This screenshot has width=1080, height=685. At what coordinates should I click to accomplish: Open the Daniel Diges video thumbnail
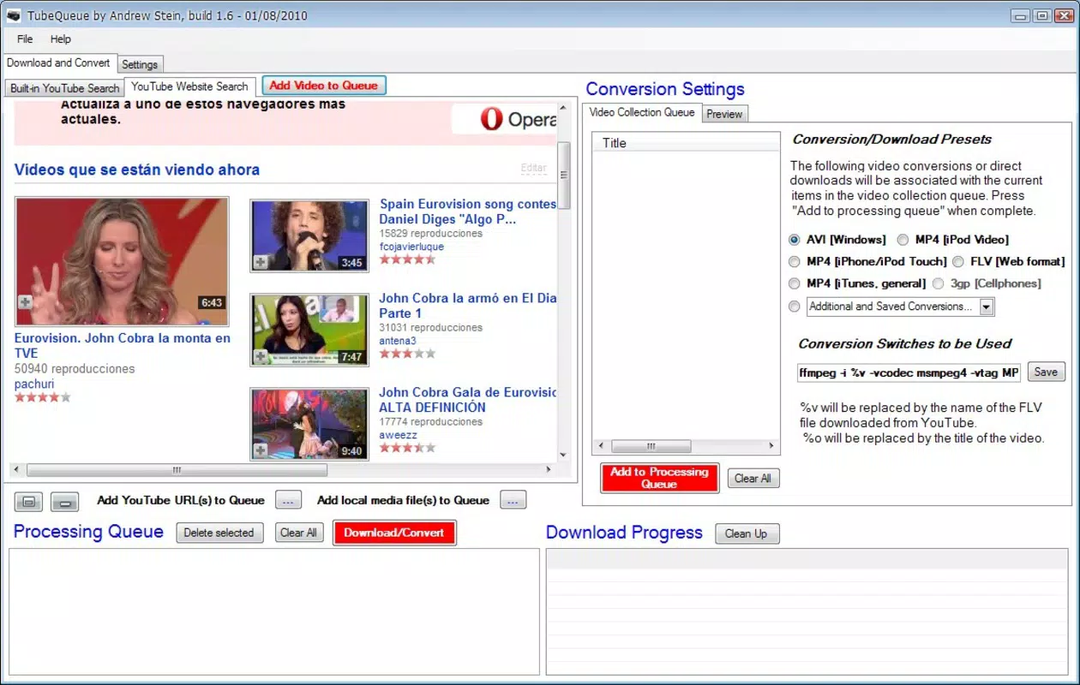(x=309, y=235)
